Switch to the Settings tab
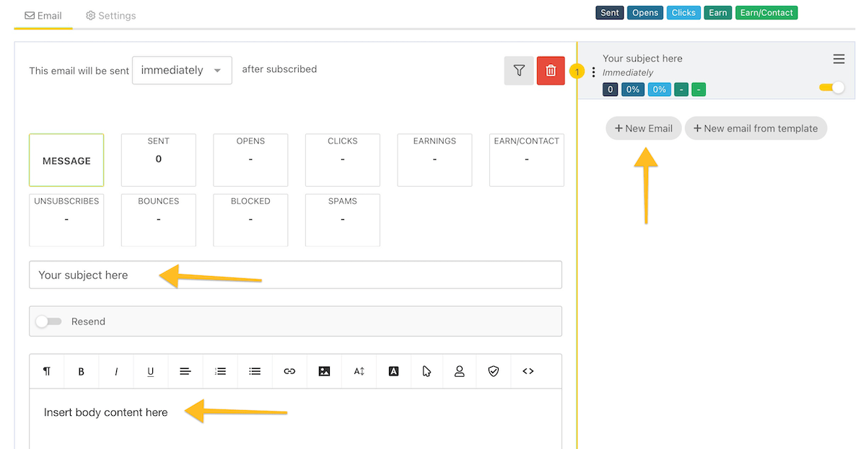The width and height of the screenshot is (866, 449). 110,14
